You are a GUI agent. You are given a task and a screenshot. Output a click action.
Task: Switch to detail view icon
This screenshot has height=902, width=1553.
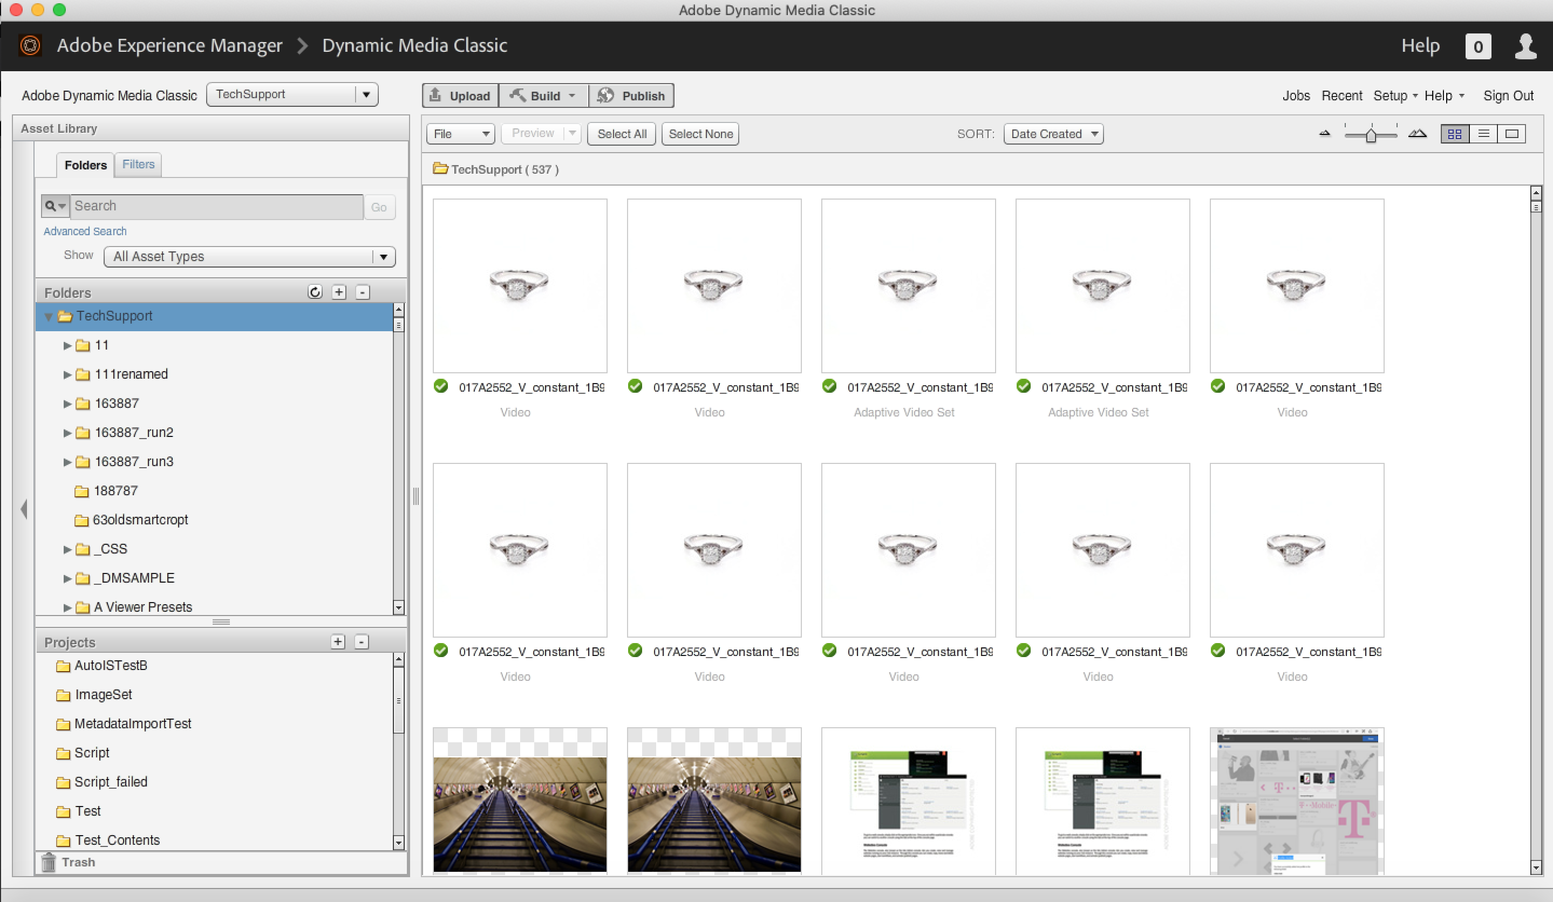[1511, 134]
